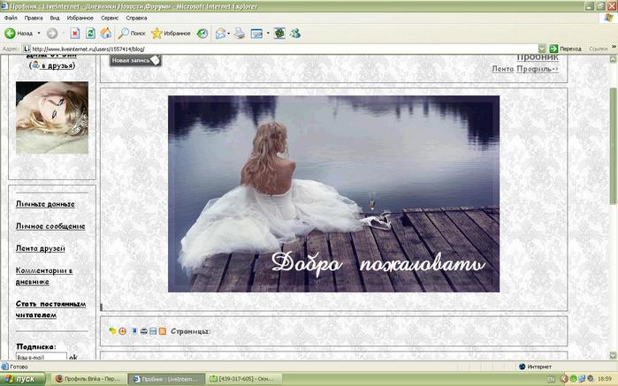
Task: Click the ok subscription button
Action: pos(73,357)
